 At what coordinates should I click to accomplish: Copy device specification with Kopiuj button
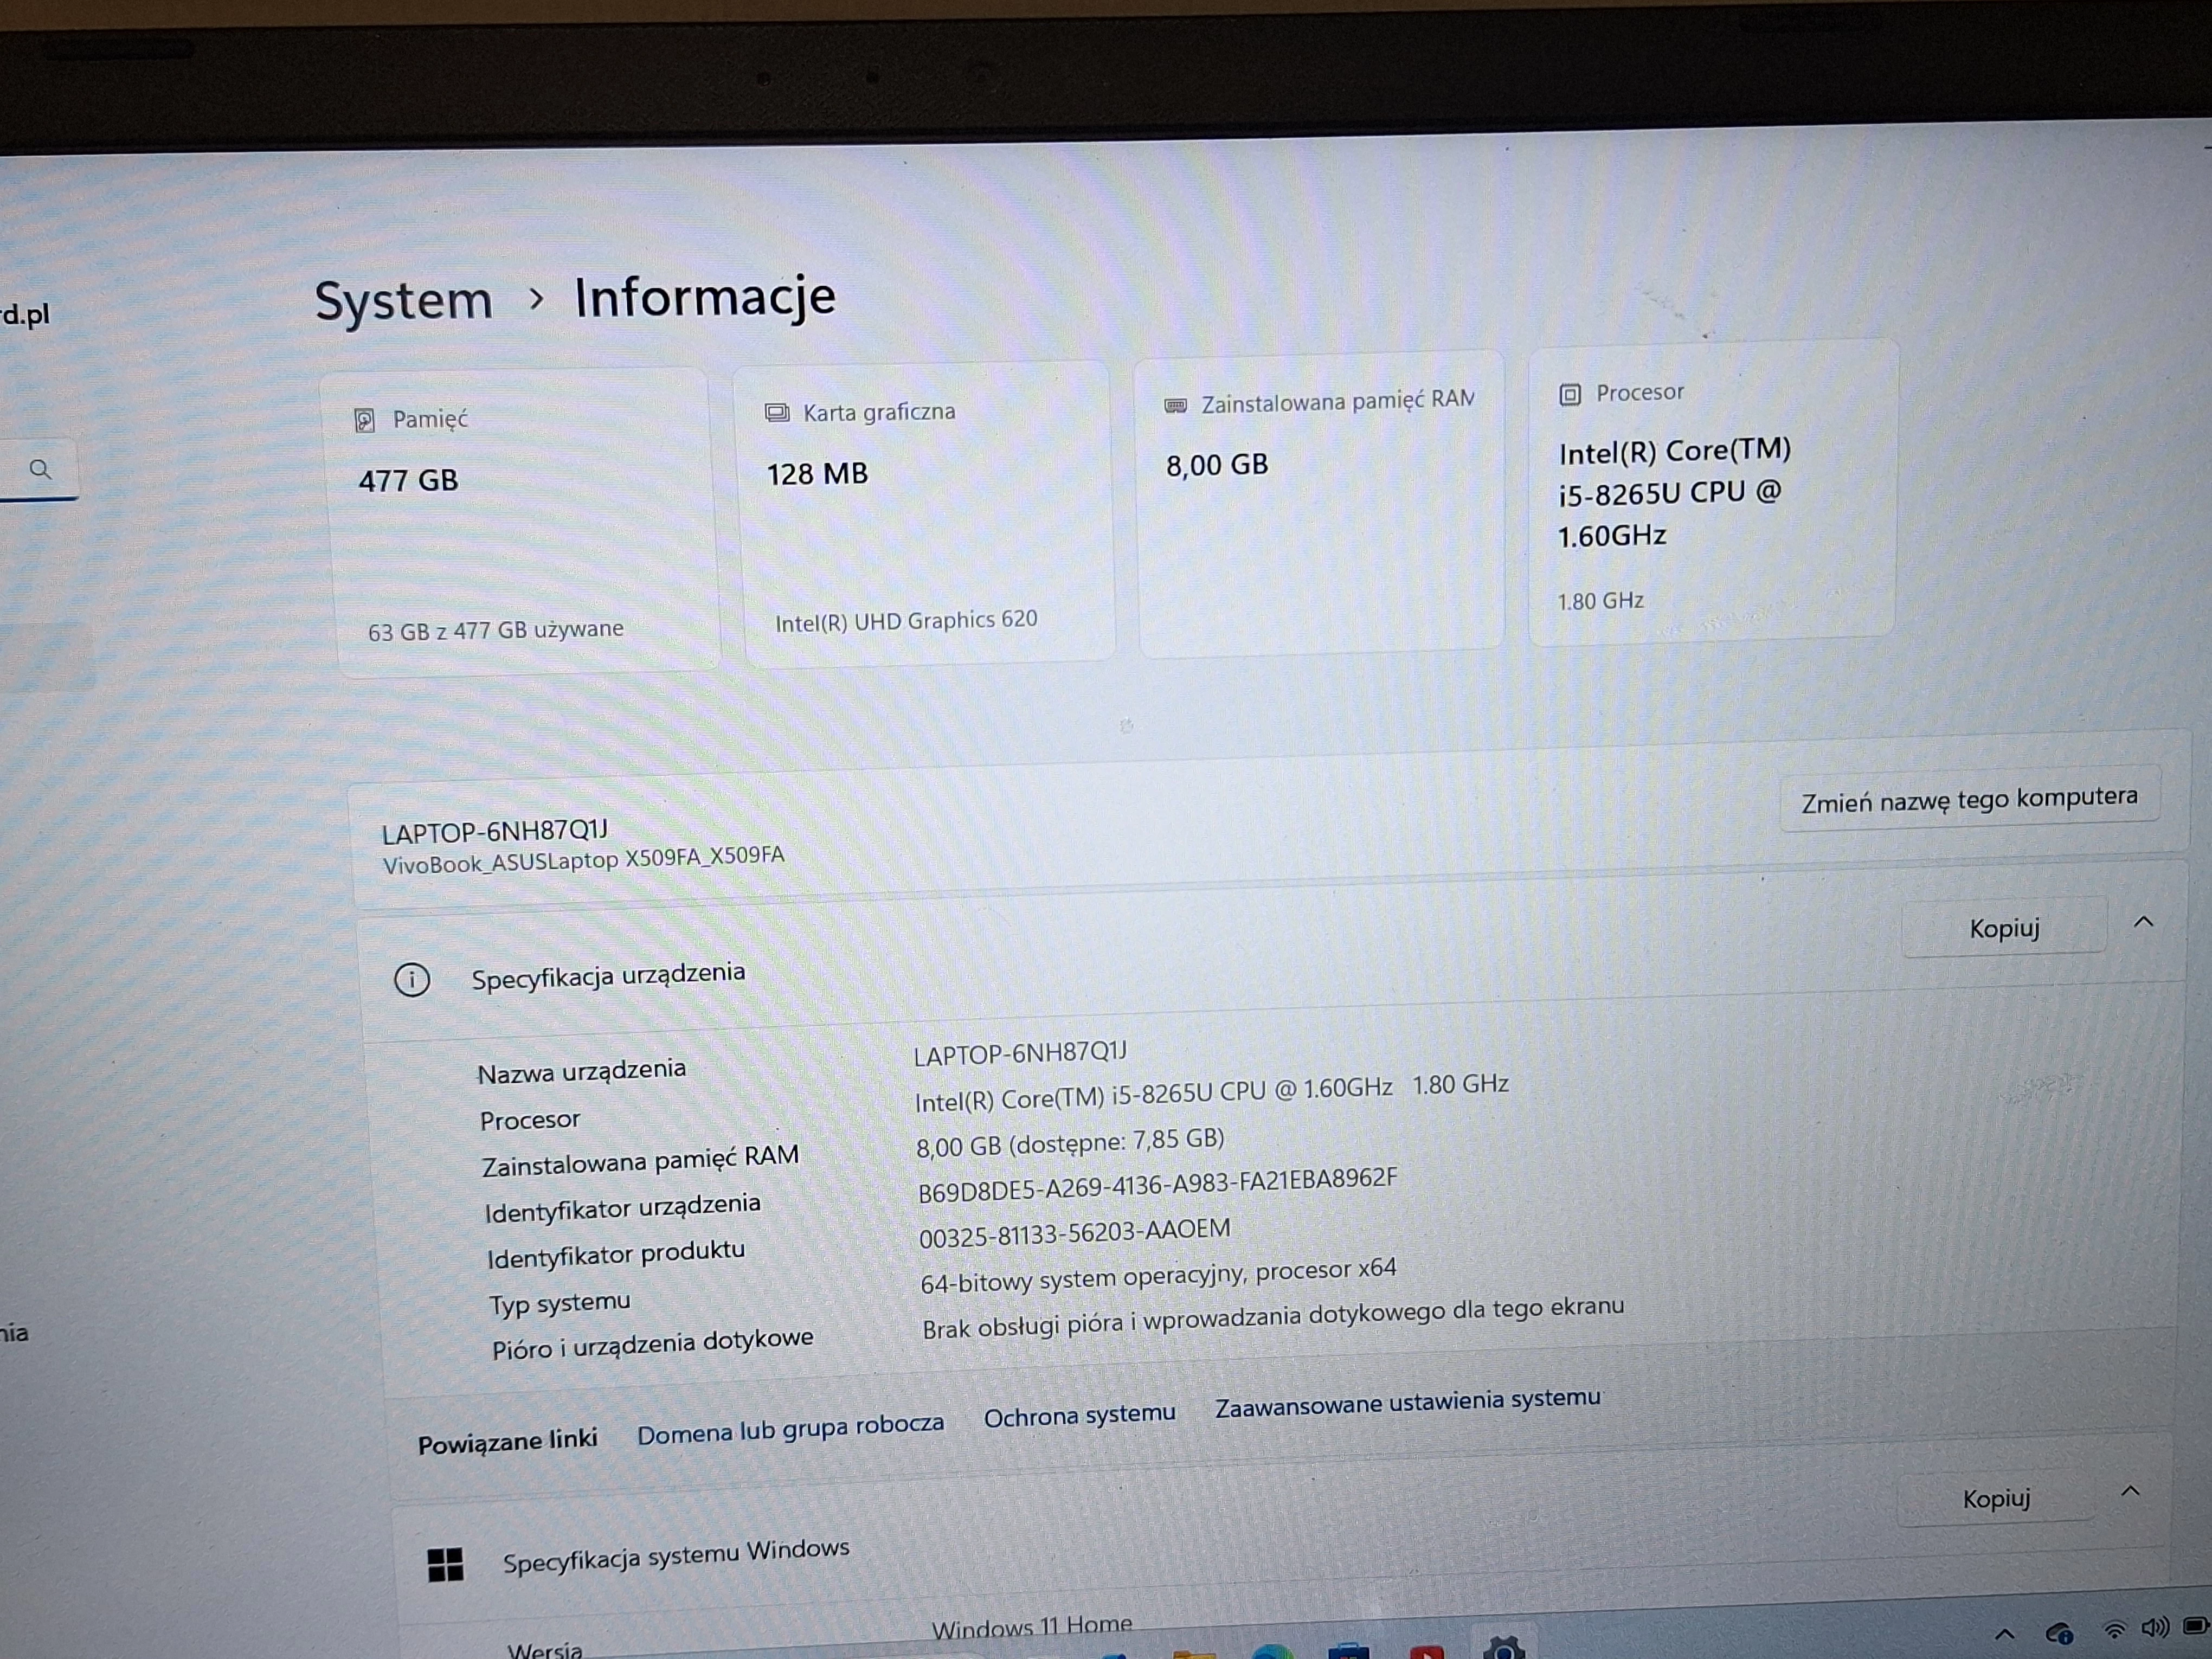pos(2004,928)
